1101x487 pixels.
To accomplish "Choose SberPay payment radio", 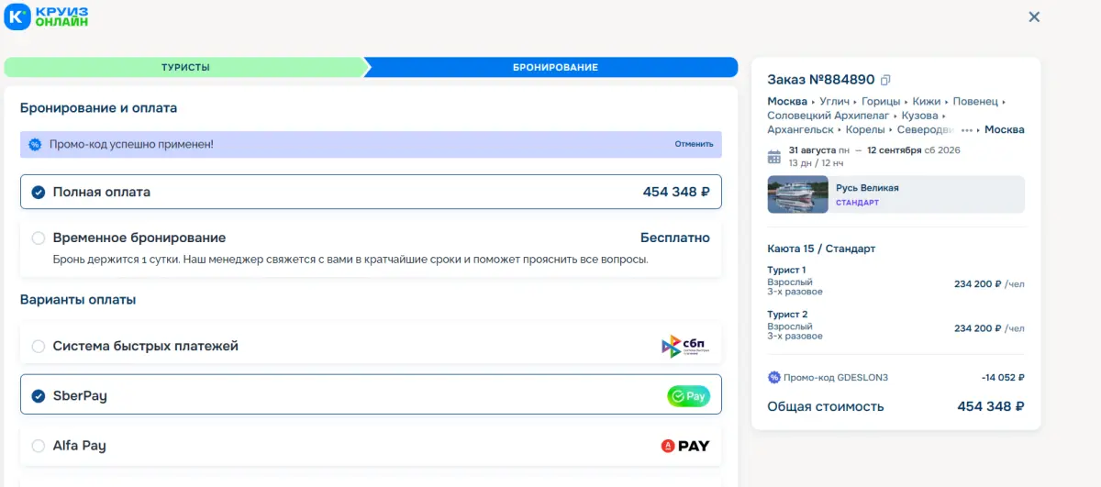I will coord(39,396).
